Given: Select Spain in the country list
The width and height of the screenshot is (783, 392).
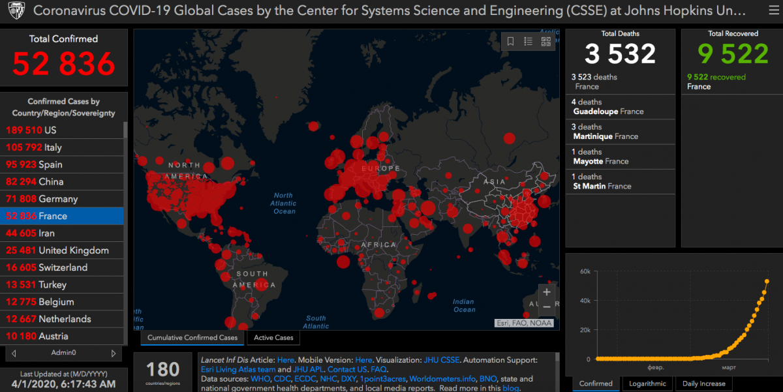Looking at the screenshot, I should (62, 164).
